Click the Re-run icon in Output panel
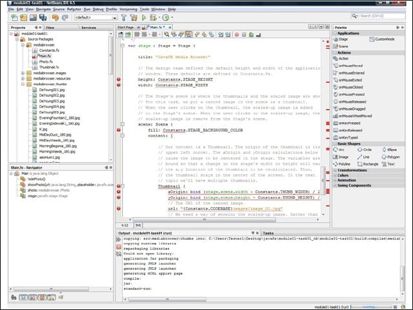The image size is (413, 310). click(x=119, y=240)
